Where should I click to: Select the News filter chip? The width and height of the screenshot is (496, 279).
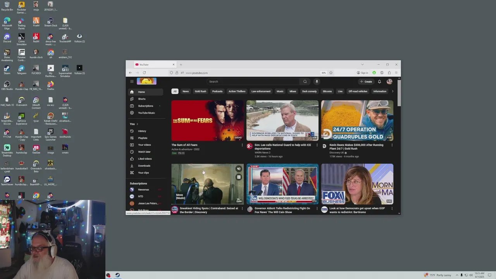(x=186, y=91)
